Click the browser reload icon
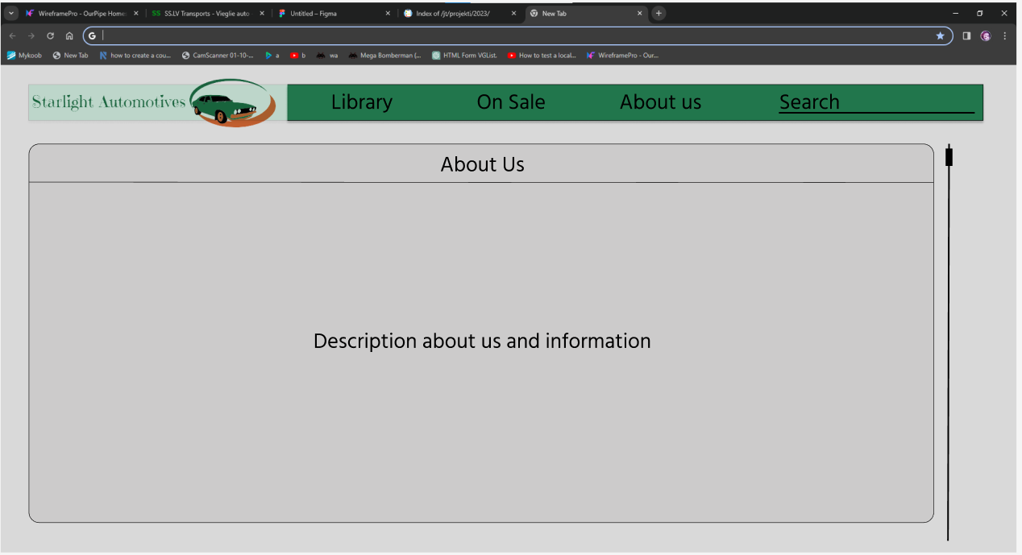1022x555 pixels. (x=50, y=36)
